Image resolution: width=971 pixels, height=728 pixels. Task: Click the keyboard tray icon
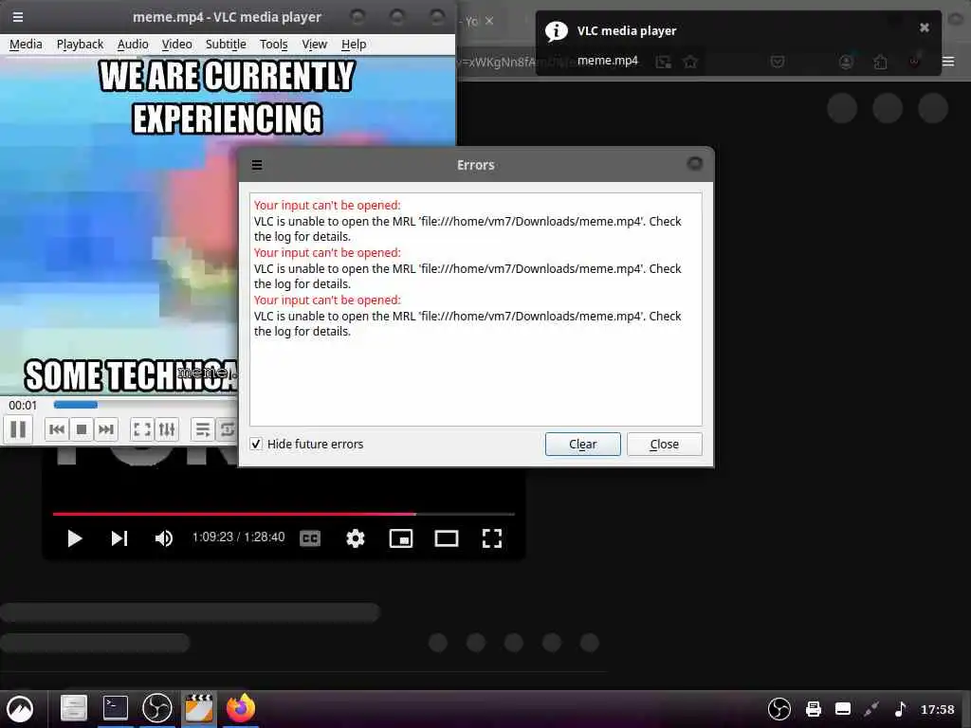coord(843,709)
